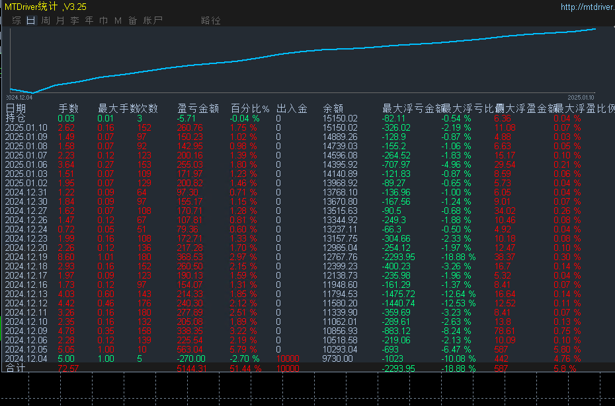
Task: Open the 备 notes tab
Action: [133, 20]
